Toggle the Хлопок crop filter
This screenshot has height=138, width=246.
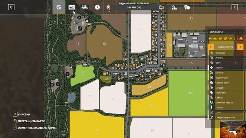click(x=226, y=68)
